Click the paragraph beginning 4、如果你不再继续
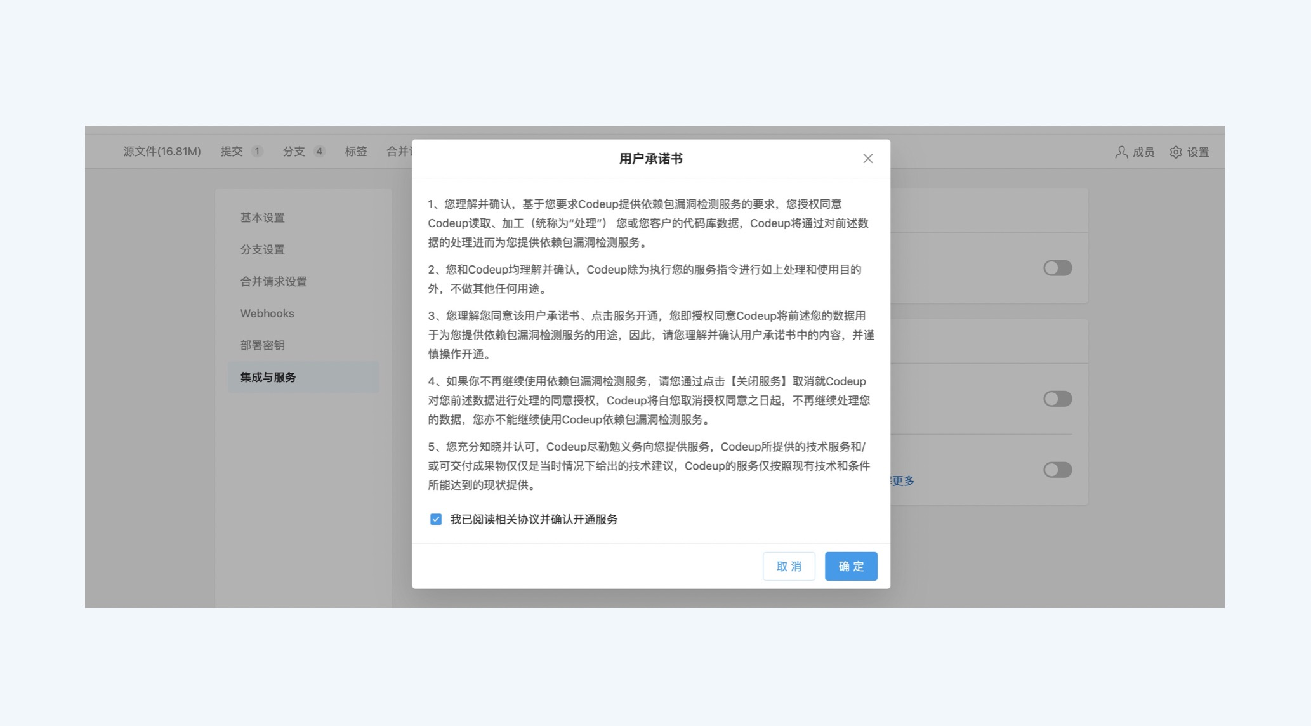 (x=649, y=400)
